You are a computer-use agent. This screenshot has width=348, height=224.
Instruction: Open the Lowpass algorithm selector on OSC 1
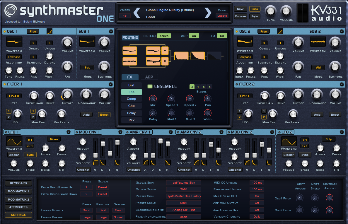(14, 57)
